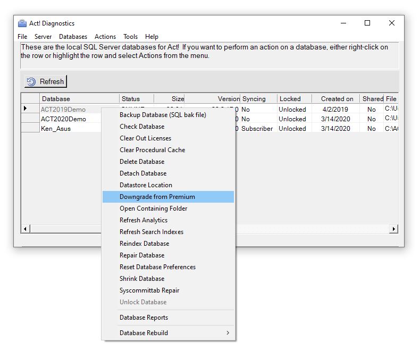This screenshot has width=420, height=350.
Task: Sort by the Size column header
Action: (169, 99)
